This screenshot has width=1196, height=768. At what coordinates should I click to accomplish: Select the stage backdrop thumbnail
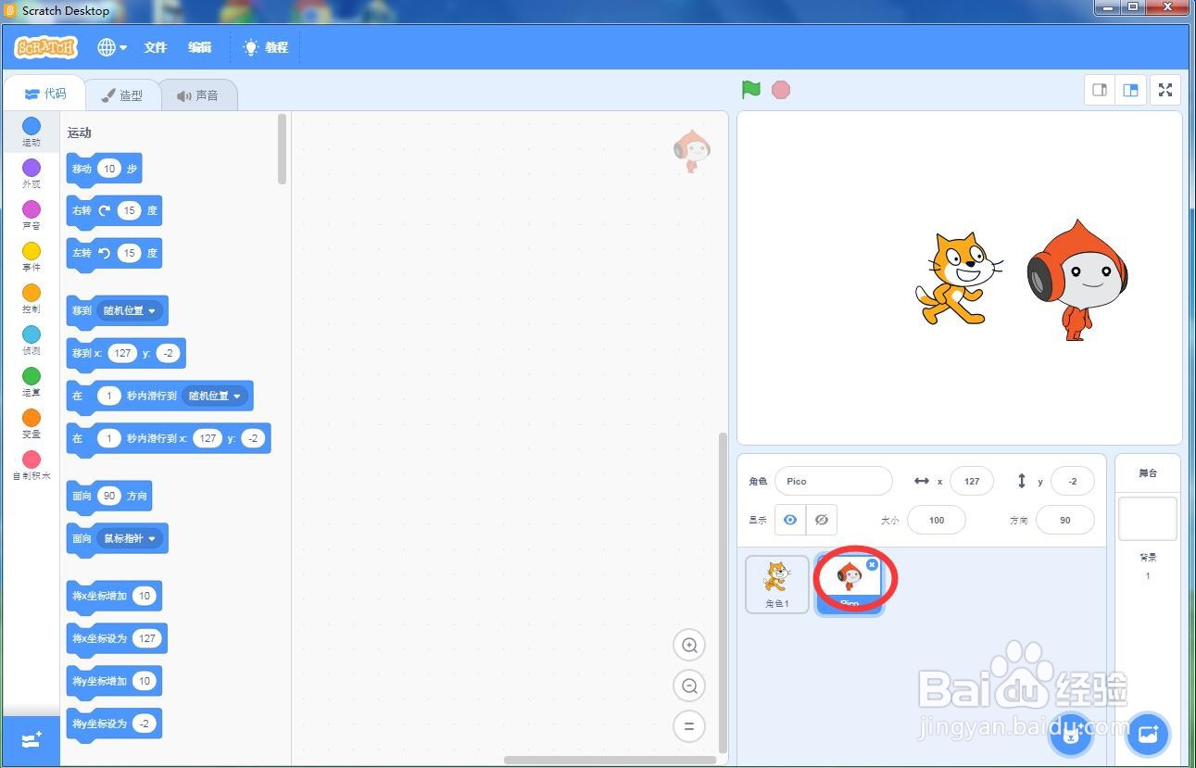click(1148, 519)
